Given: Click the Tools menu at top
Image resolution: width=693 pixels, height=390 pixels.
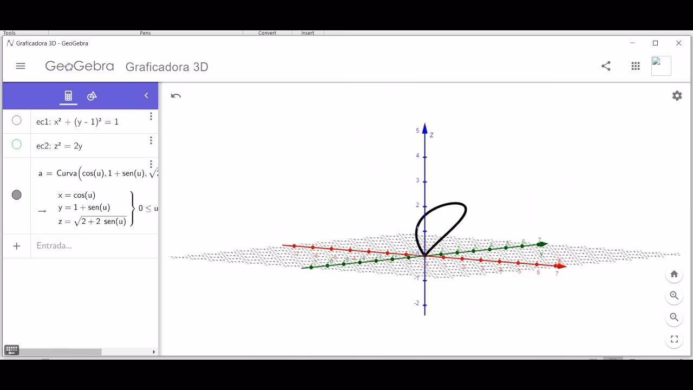Looking at the screenshot, I should (x=9, y=32).
